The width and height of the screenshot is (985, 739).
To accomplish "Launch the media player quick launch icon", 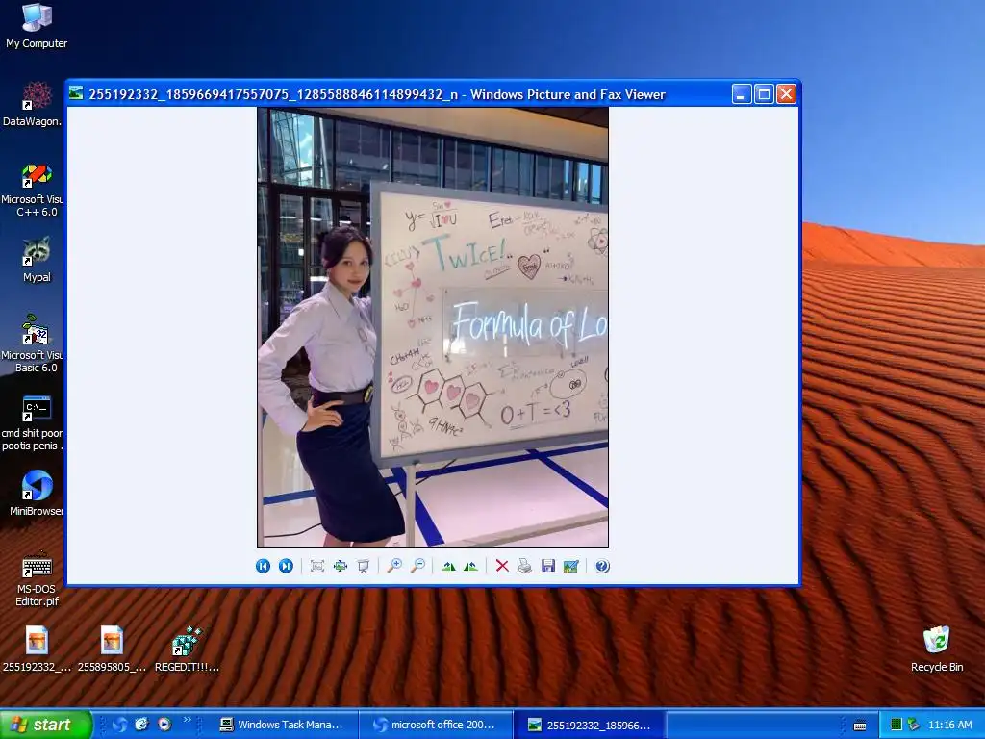I will (x=164, y=725).
